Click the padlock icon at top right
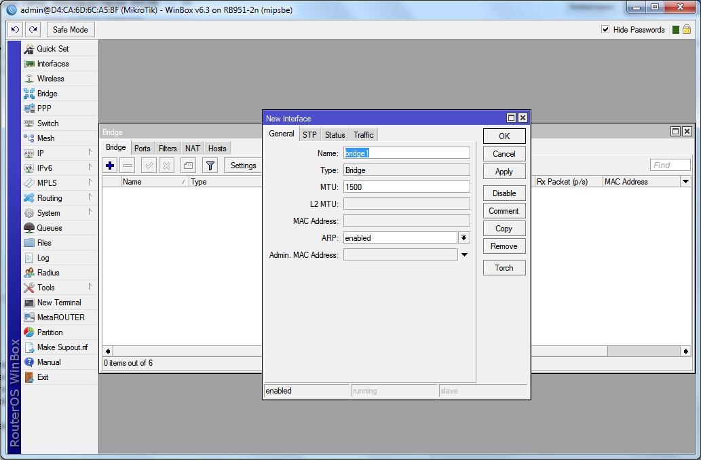The height and width of the screenshot is (460, 701). pyautogui.click(x=687, y=30)
